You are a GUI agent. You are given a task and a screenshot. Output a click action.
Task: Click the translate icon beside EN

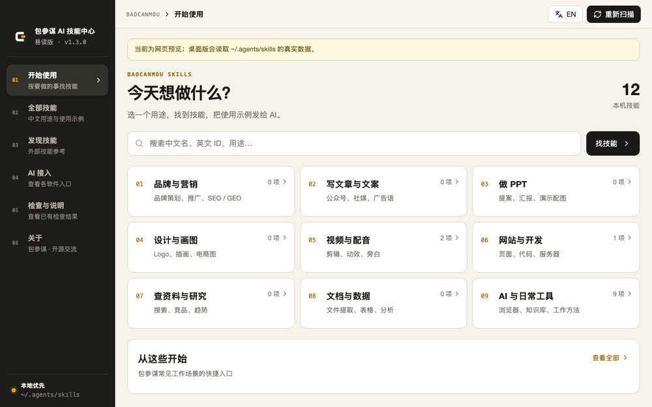pyautogui.click(x=559, y=14)
